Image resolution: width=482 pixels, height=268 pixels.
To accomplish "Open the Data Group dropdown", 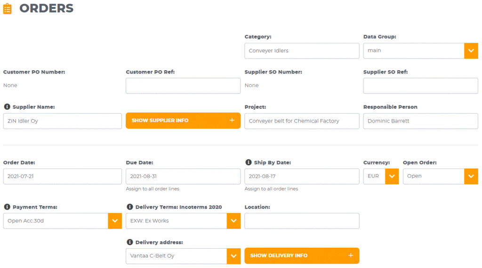I will [471, 51].
